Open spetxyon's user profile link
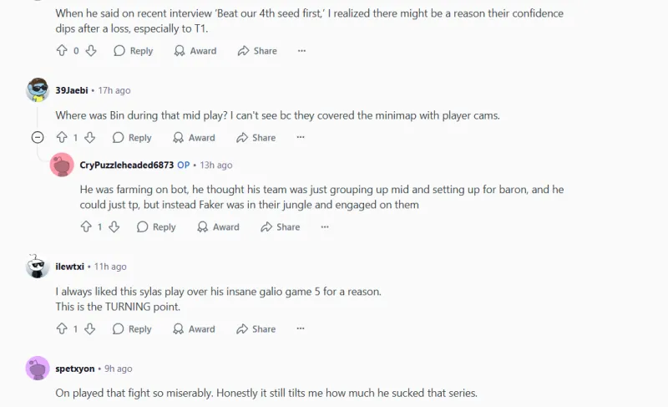Viewport: 668px width, 407px height. click(x=73, y=369)
